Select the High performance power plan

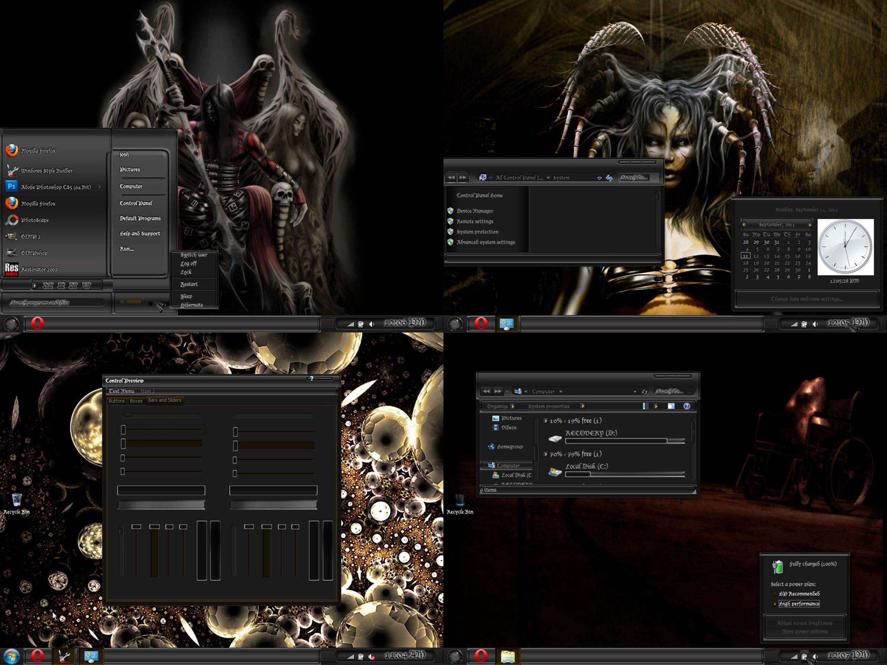799,604
